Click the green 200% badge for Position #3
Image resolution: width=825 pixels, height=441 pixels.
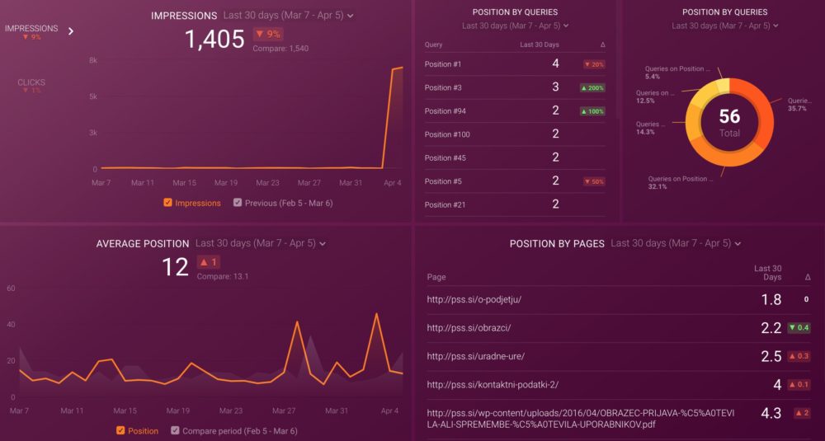click(x=592, y=87)
